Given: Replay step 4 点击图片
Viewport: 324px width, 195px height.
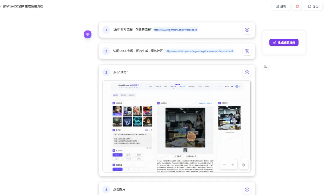Looking at the screenshot, I should tap(247, 189).
